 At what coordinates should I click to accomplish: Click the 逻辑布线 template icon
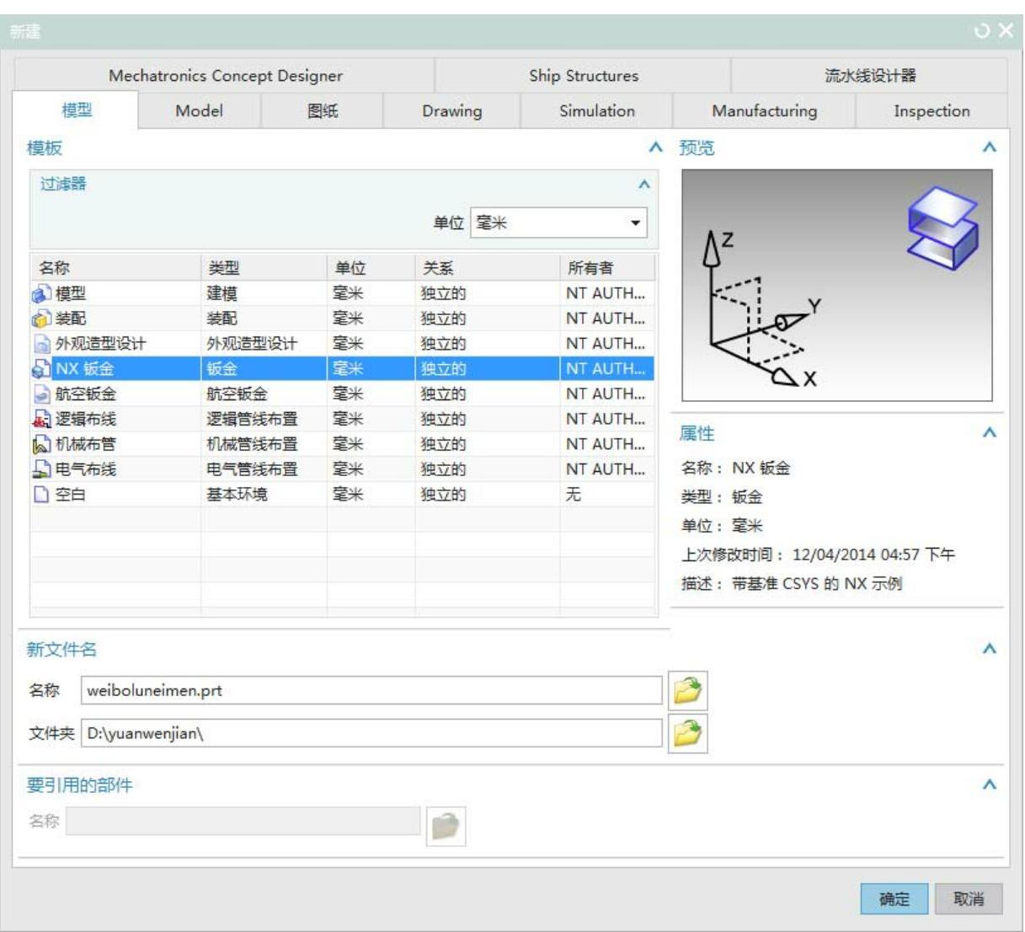pyautogui.click(x=41, y=420)
